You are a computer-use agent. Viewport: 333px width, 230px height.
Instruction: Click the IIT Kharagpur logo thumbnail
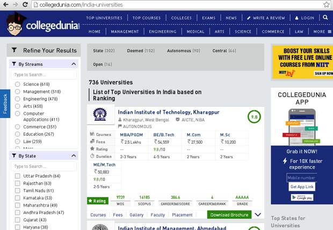point(100,114)
